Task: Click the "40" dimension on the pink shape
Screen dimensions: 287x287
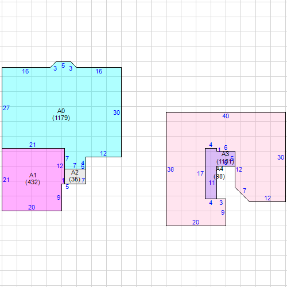Action: 226,116
